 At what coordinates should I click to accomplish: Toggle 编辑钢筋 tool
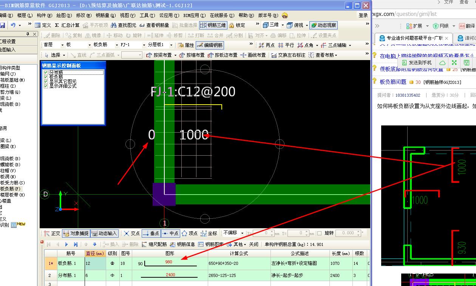pyautogui.click(x=210, y=45)
